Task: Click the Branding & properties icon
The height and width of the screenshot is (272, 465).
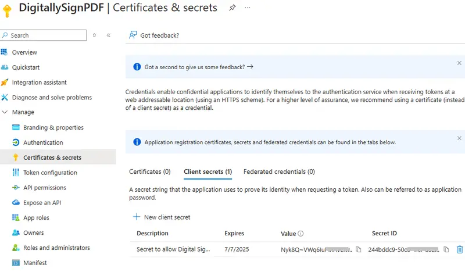Action: 16,127
